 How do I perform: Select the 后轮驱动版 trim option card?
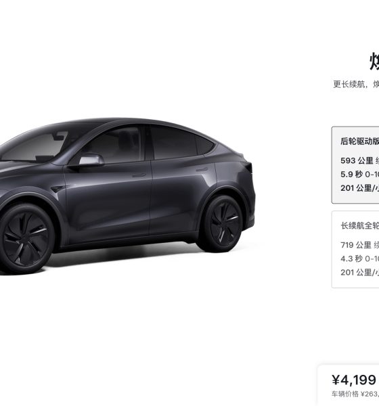355,165
